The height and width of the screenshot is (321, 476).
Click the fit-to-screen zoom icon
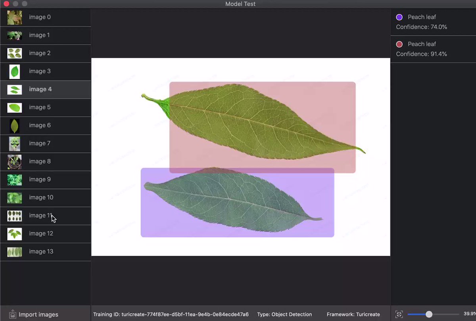[x=399, y=314]
